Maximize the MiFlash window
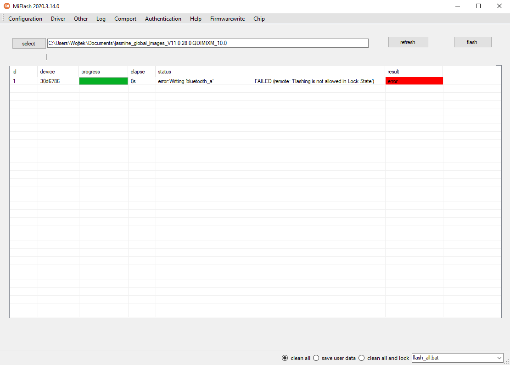Image resolution: width=510 pixels, height=365 pixels. point(478,6)
